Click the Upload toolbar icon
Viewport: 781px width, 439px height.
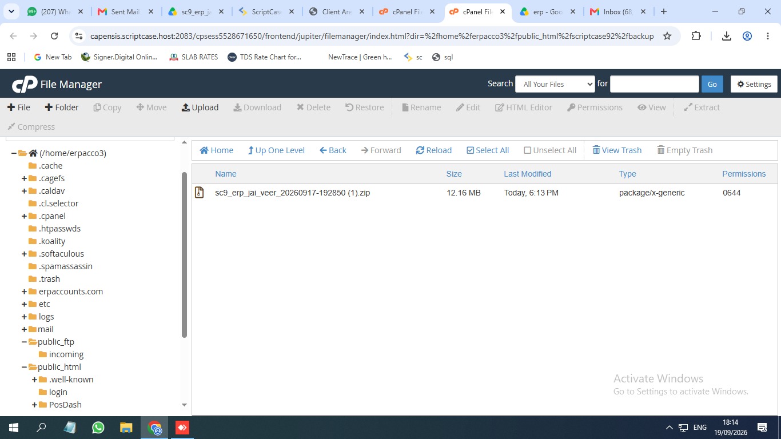tap(185, 107)
